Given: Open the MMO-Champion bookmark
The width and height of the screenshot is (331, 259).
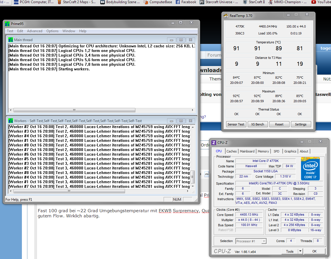Looking at the screenshot, I should pos(288,2).
